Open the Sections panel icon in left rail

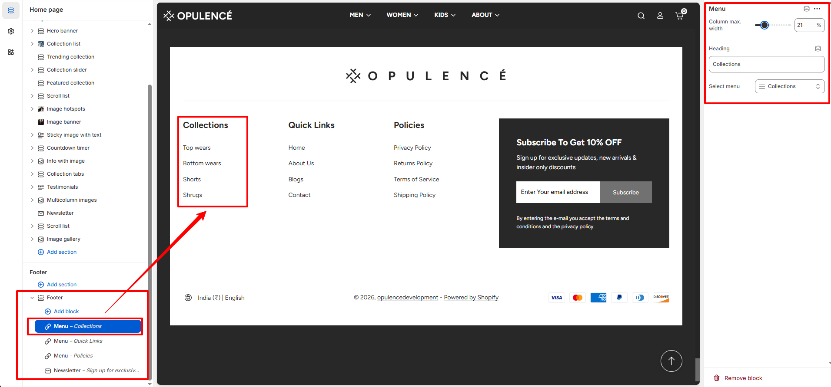point(11,10)
